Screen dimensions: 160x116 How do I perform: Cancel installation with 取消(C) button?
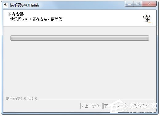(x=141, y=106)
